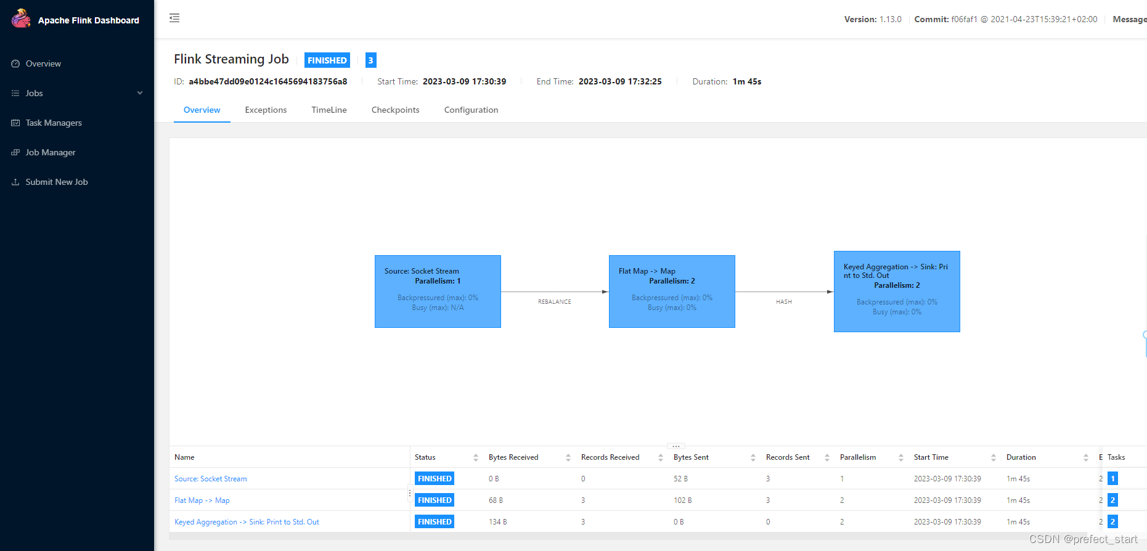
Task: Click the 102 B bytes sent cell
Action: (683, 500)
